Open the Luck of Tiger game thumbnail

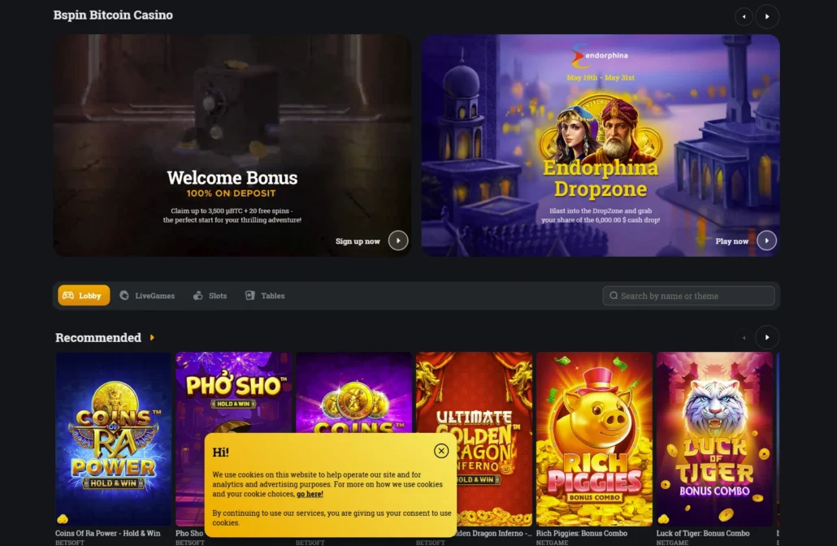pyautogui.click(x=714, y=439)
